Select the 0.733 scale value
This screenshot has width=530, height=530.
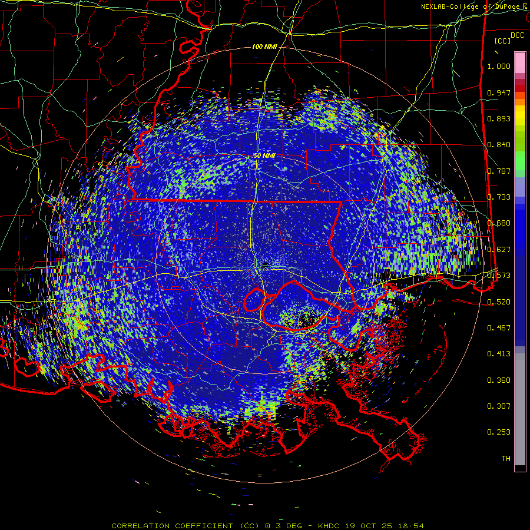(499, 197)
